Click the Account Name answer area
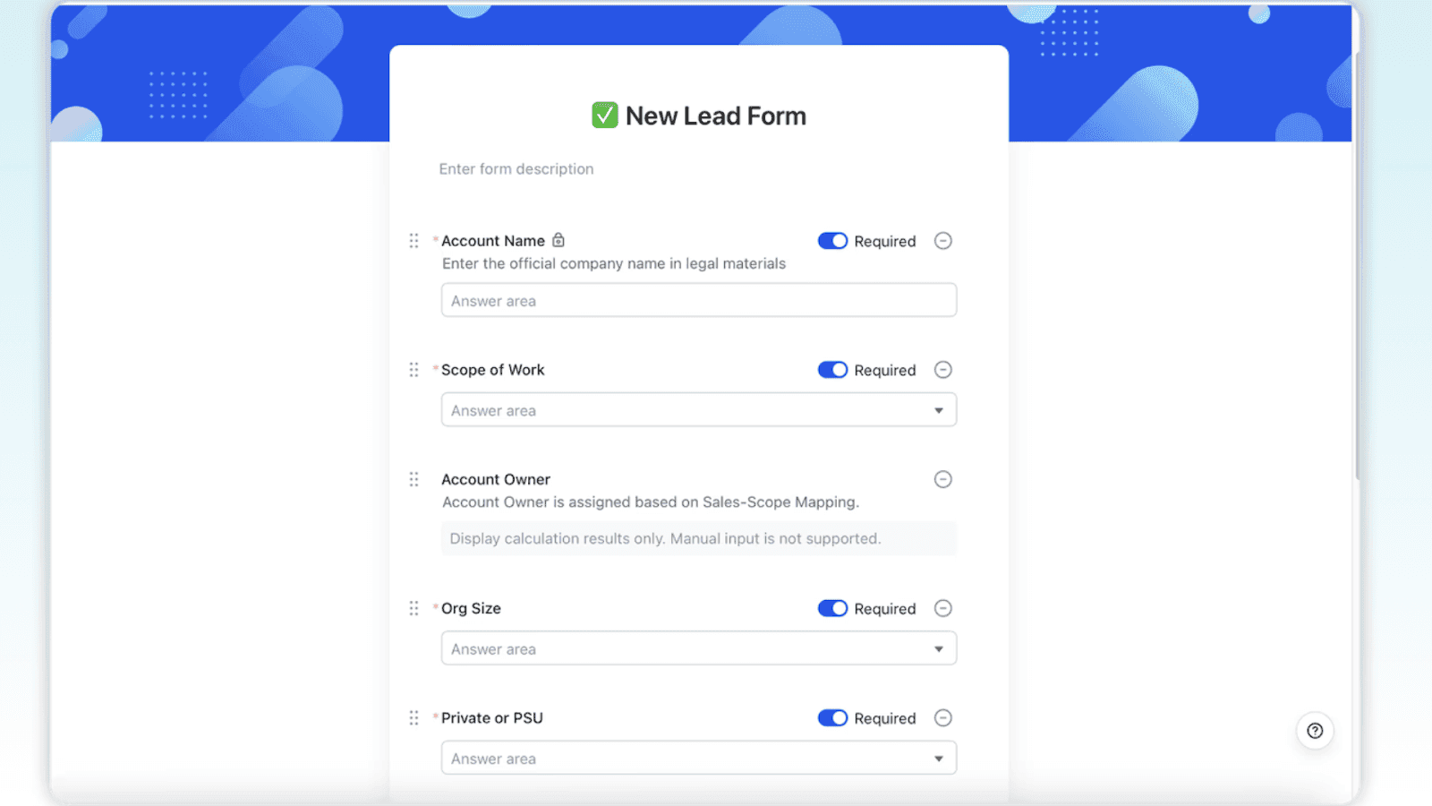Screen dimensions: 1432x806 point(698,300)
